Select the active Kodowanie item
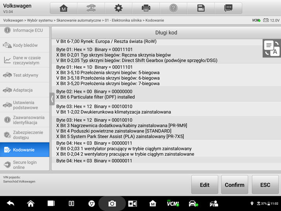Viewport: 281px width, 211px height. pos(24,150)
